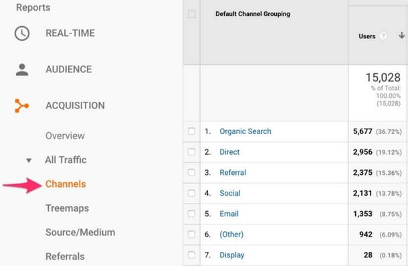Open the Direct channel link
Screen dimensions: 408x266
coord(229,152)
